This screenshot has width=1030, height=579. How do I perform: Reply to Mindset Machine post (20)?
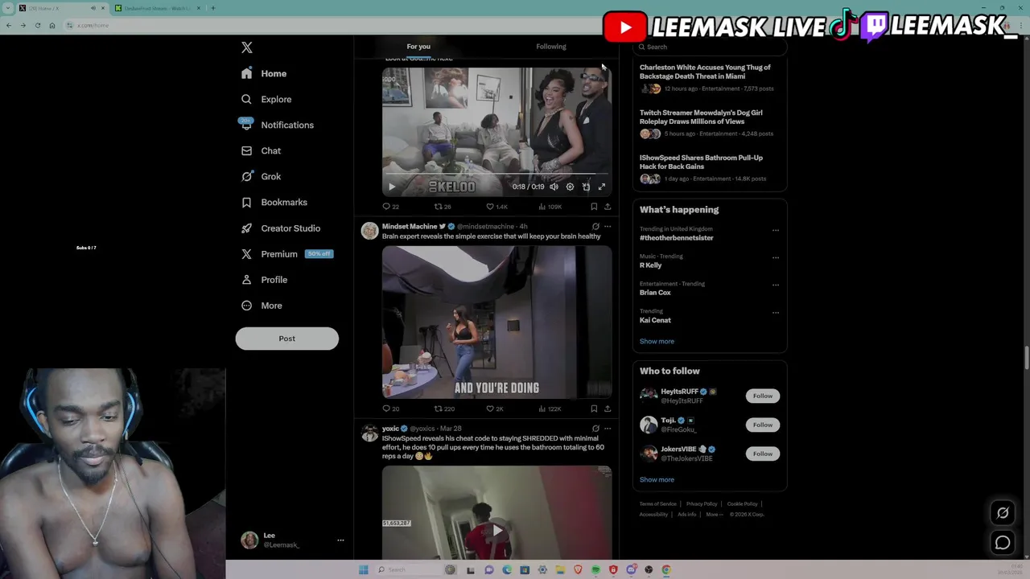click(390, 409)
